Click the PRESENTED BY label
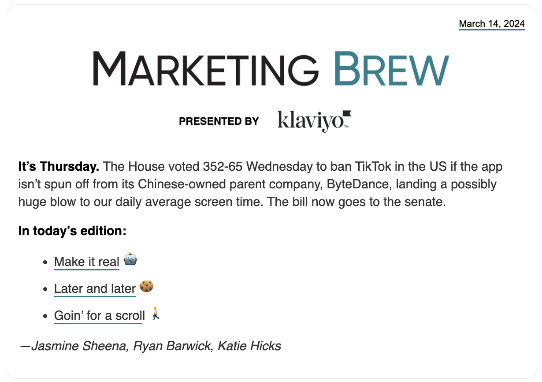Image resolution: width=542 pixels, height=382 pixels. click(219, 121)
